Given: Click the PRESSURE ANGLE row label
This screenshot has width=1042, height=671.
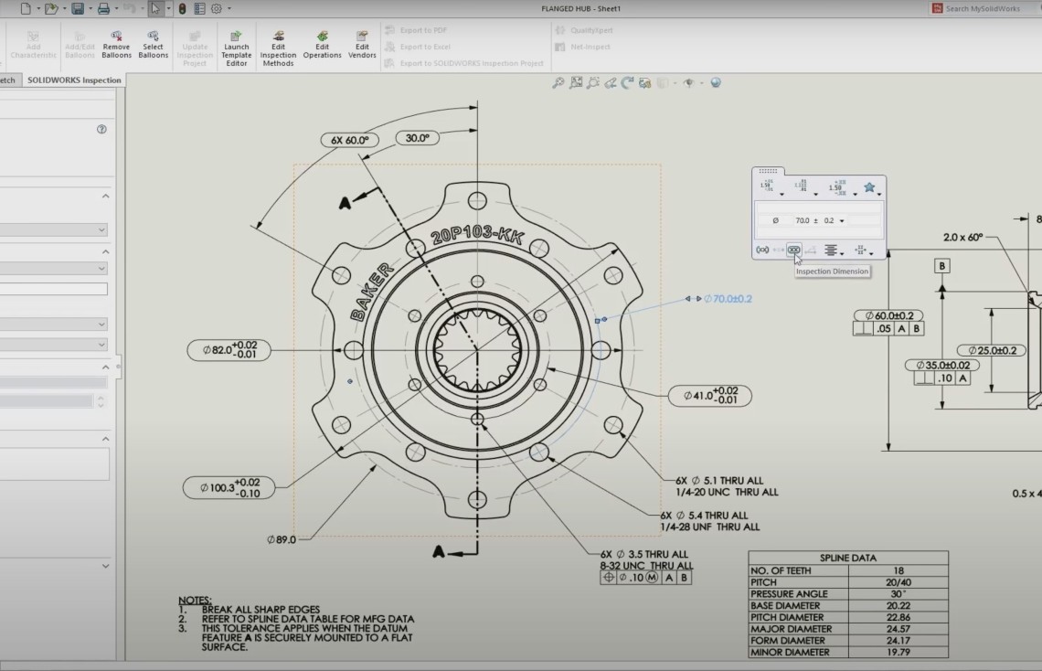Looking at the screenshot, I should coord(789,594).
